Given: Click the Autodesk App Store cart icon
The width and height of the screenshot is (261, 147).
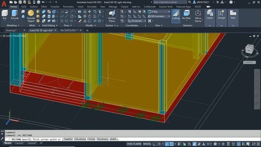Looking at the screenshot, I should click(217, 2).
